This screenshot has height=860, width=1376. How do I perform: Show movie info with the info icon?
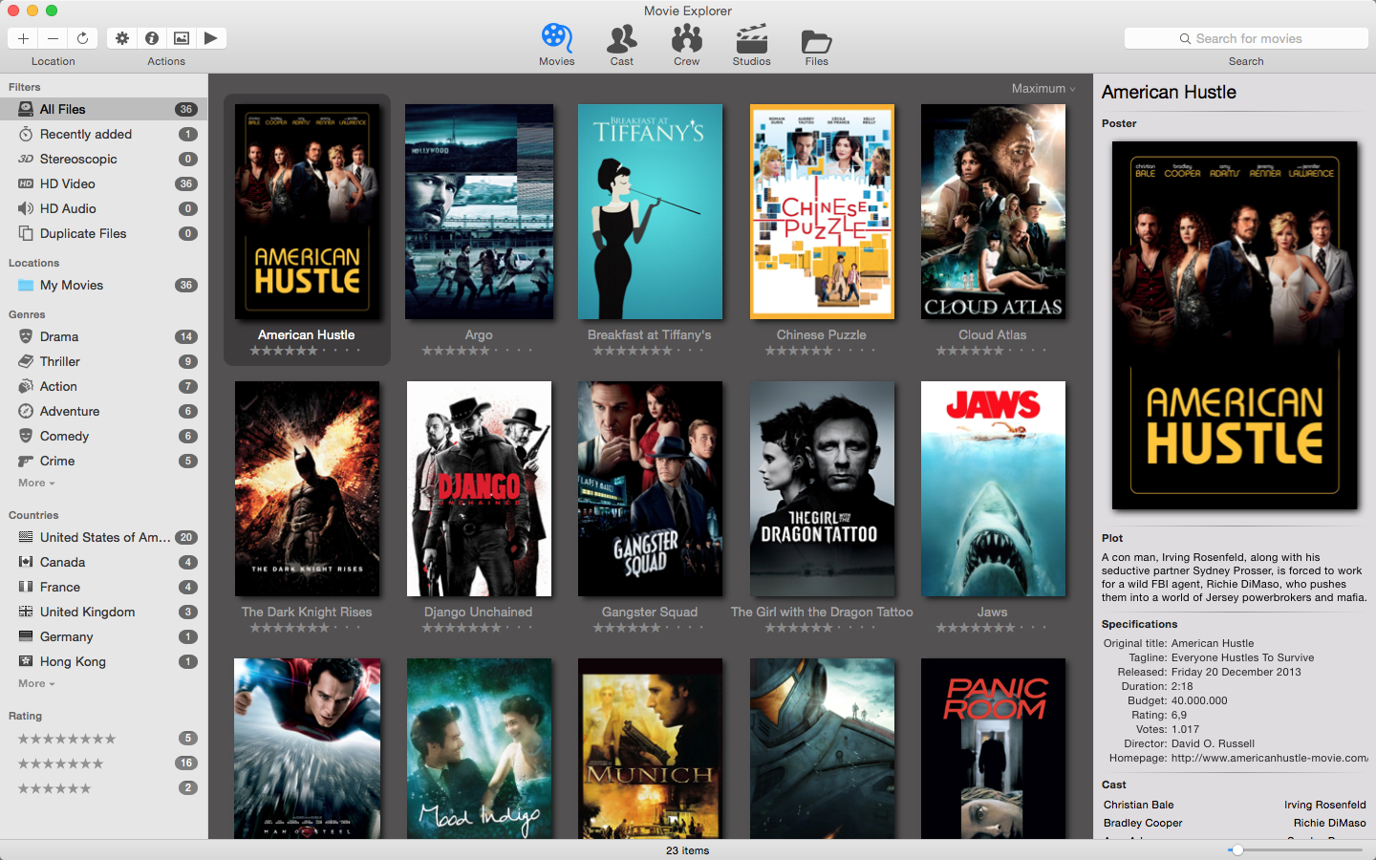[152, 38]
